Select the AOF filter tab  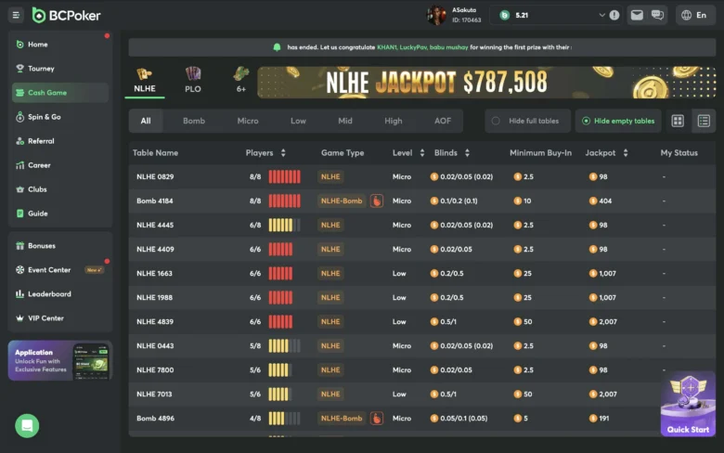443,121
